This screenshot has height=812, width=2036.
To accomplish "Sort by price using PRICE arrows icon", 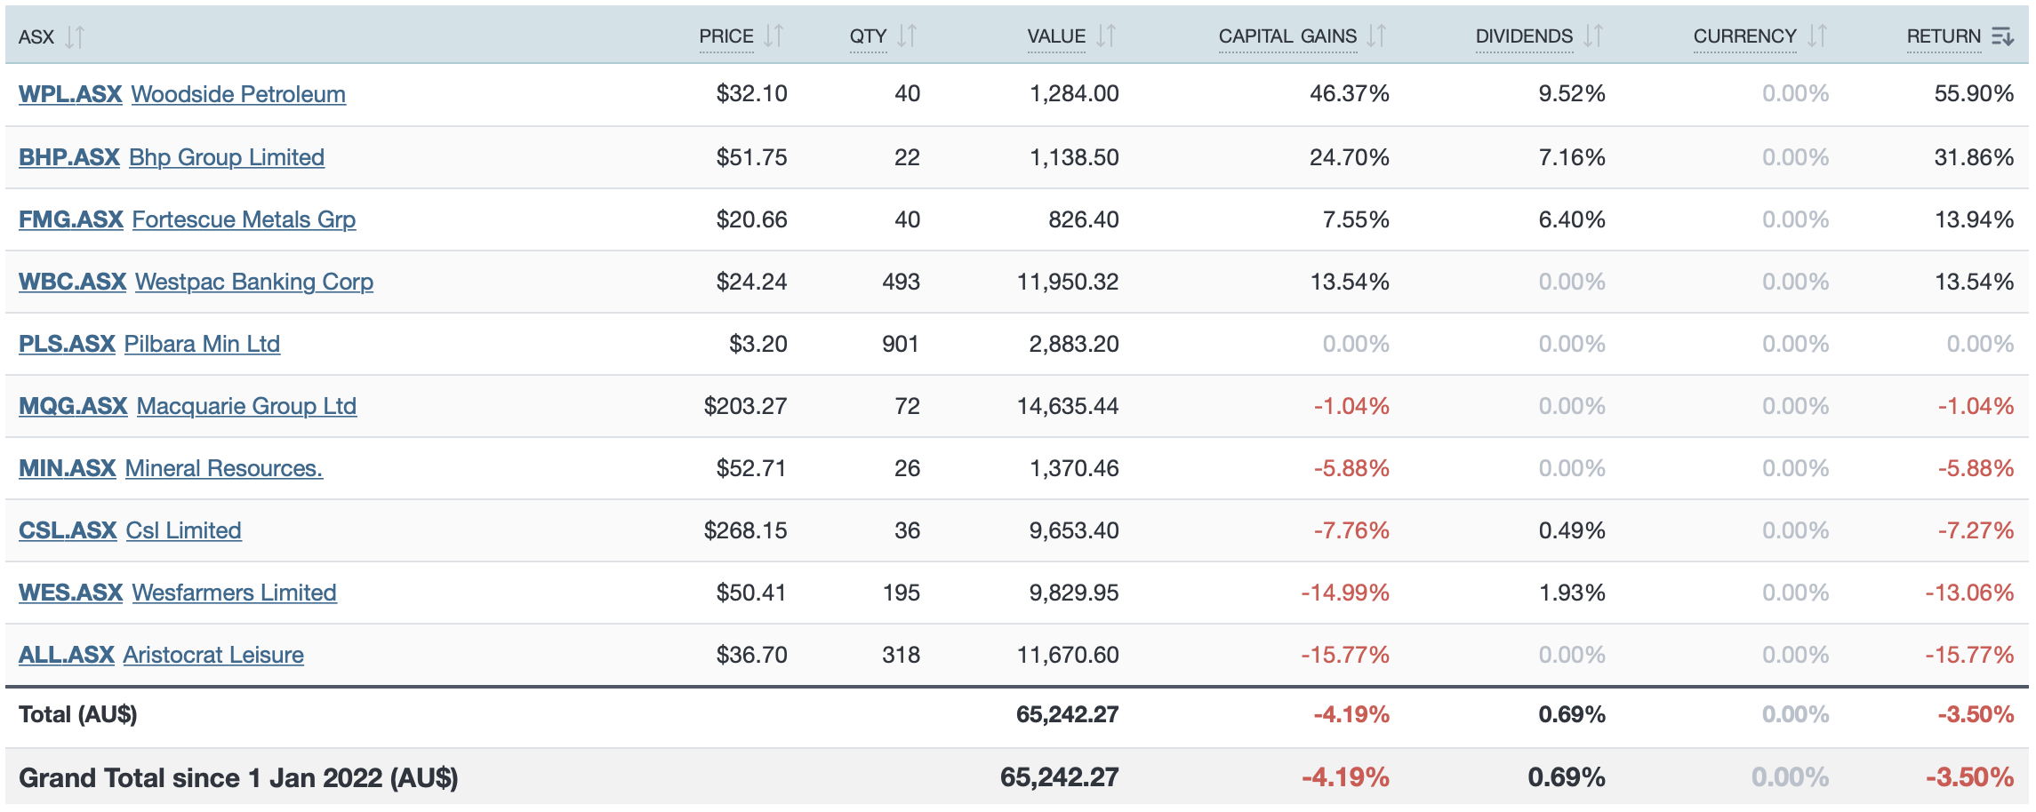I will click(x=774, y=36).
